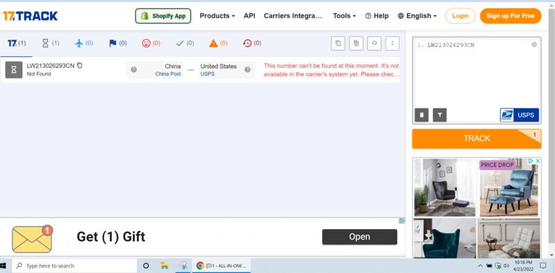Click Sign up For Free button
The width and height of the screenshot is (555, 273).
pos(511,16)
